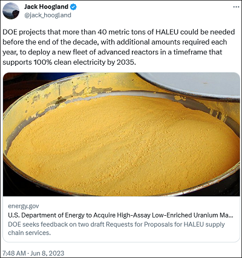Click the 7:48 AM timestamp
Viewport: 242px width, 258px height.
(14, 253)
